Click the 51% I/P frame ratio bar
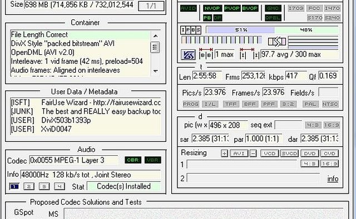This screenshot has width=356, height=219. click(x=241, y=30)
